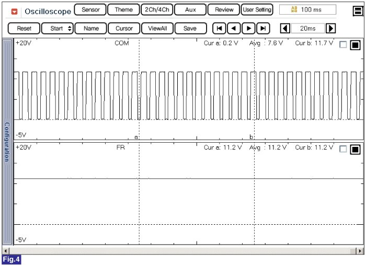Open the red dropdown arrow beside Oscilloscope

(x=15, y=11)
